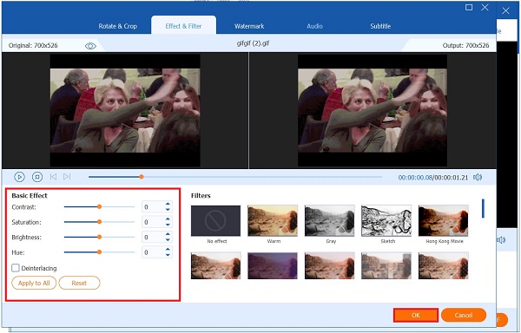The width and height of the screenshot is (521, 333).
Task: Confirm changes with OK button
Action: coord(416,315)
